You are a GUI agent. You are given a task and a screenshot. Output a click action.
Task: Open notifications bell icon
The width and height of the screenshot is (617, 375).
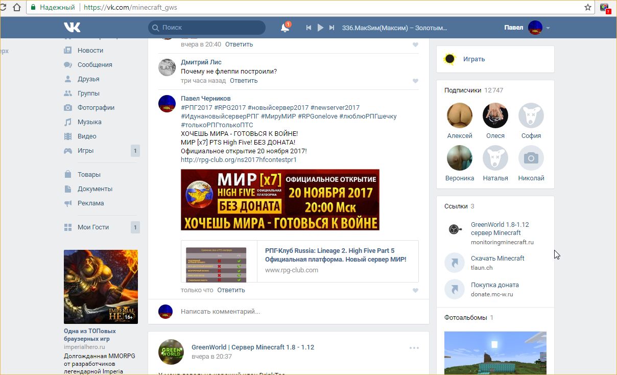[285, 28]
